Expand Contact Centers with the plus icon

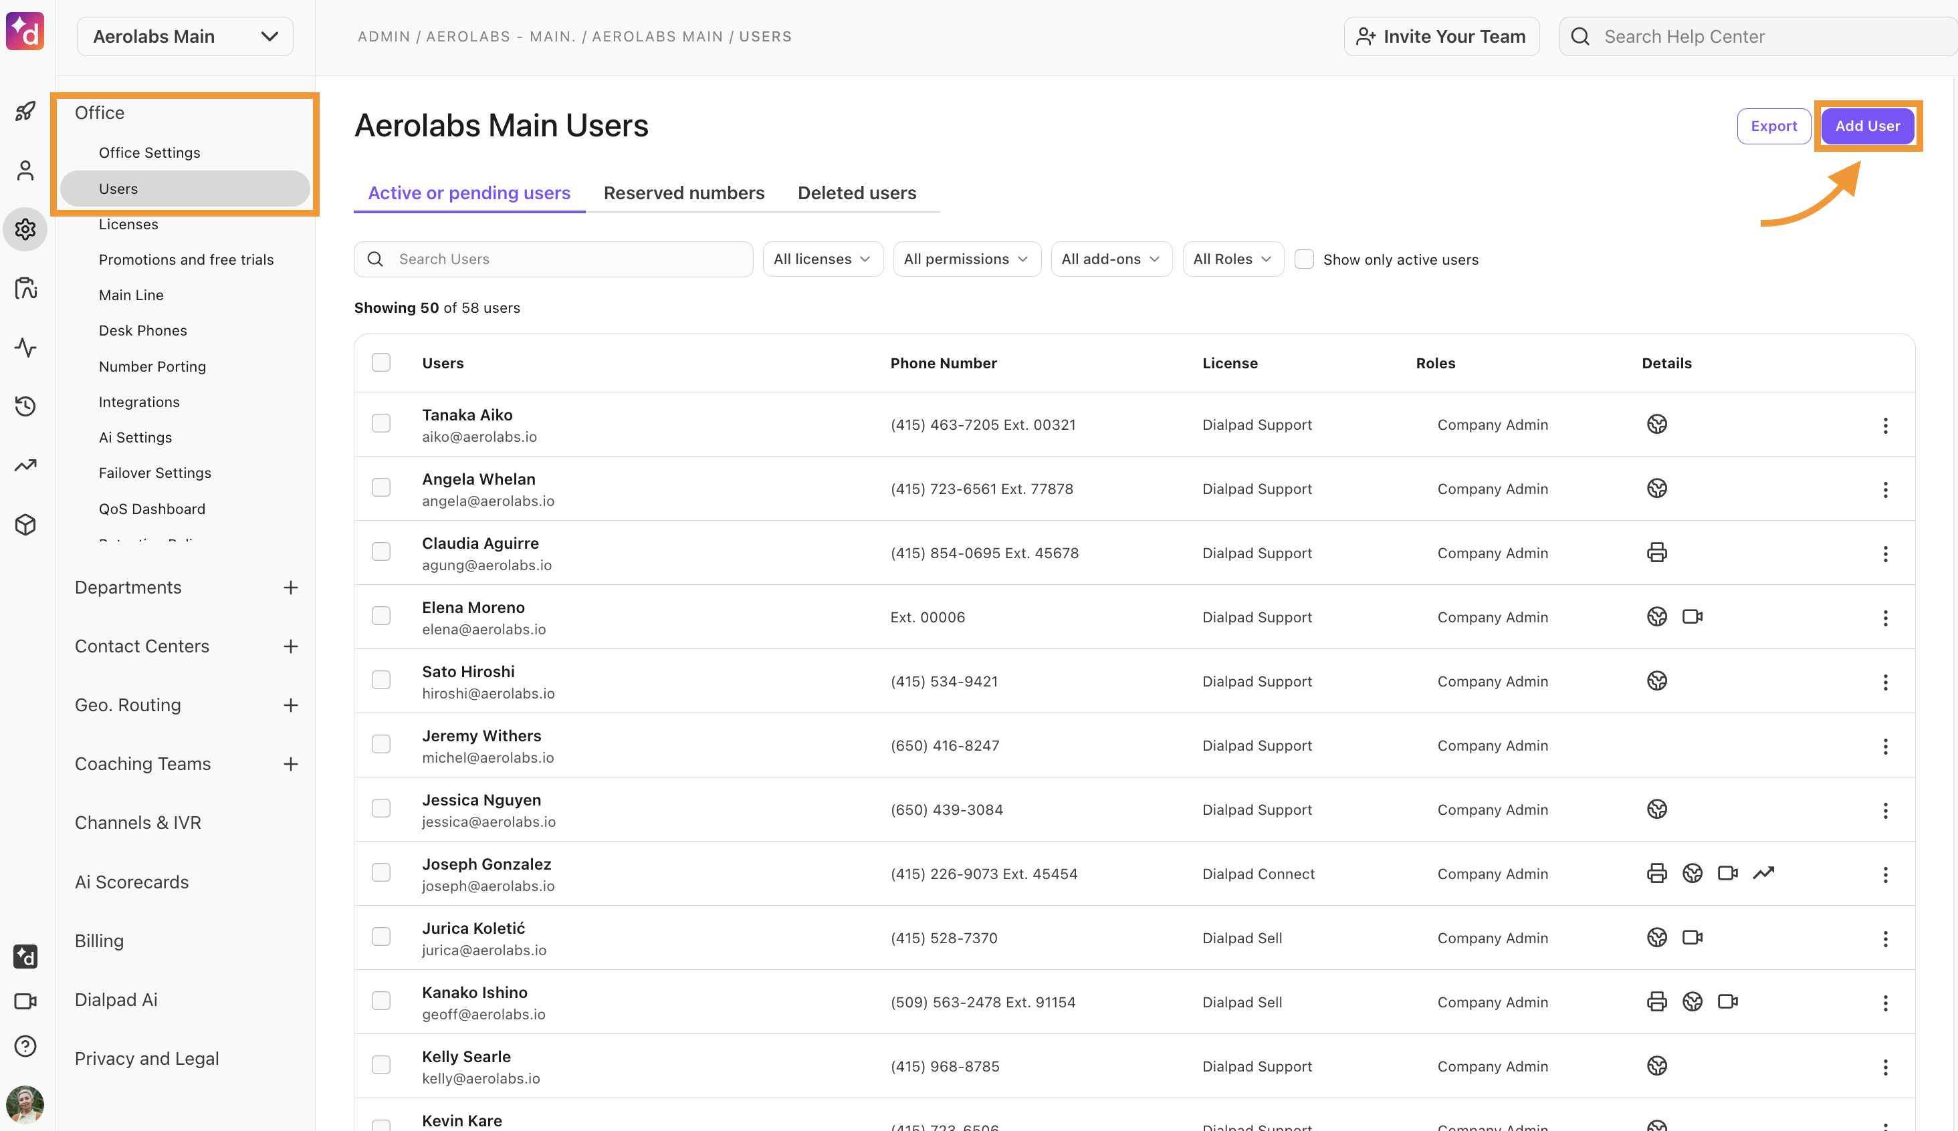click(291, 646)
